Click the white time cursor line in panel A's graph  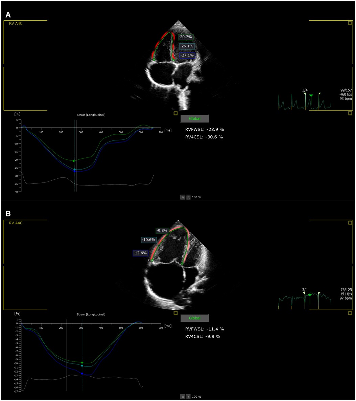(x=77, y=155)
